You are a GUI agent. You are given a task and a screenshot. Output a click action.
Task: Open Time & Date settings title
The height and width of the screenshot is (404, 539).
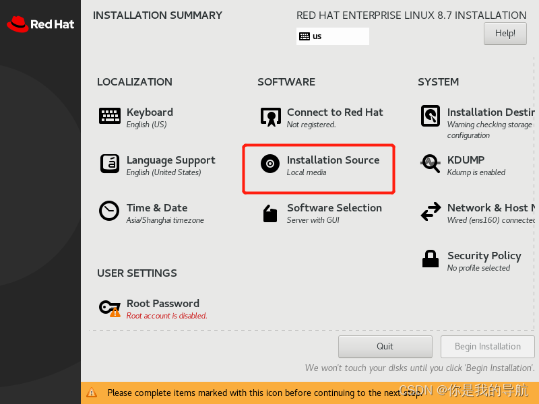tap(157, 208)
